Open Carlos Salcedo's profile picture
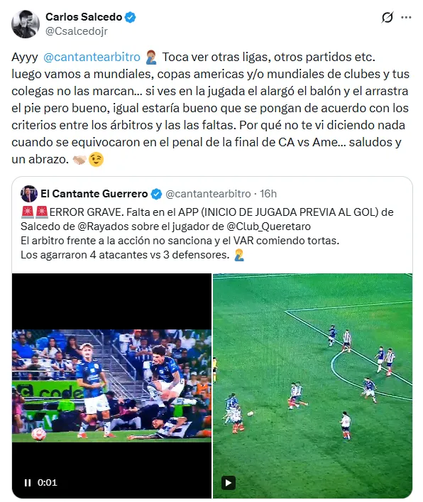This screenshot has height=502, width=423. 26,24
